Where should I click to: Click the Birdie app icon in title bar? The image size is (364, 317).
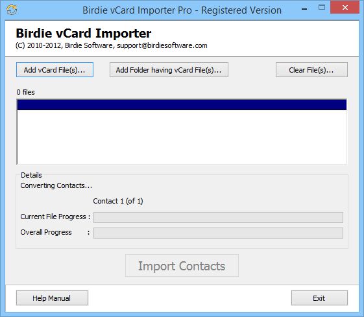[12, 10]
